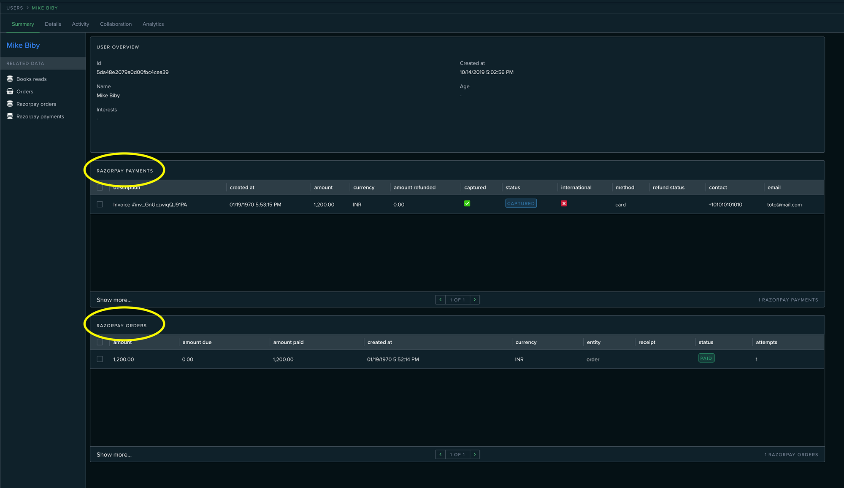Click the Mike Biby sidebar title
The image size is (844, 488).
[x=23, y=45]
